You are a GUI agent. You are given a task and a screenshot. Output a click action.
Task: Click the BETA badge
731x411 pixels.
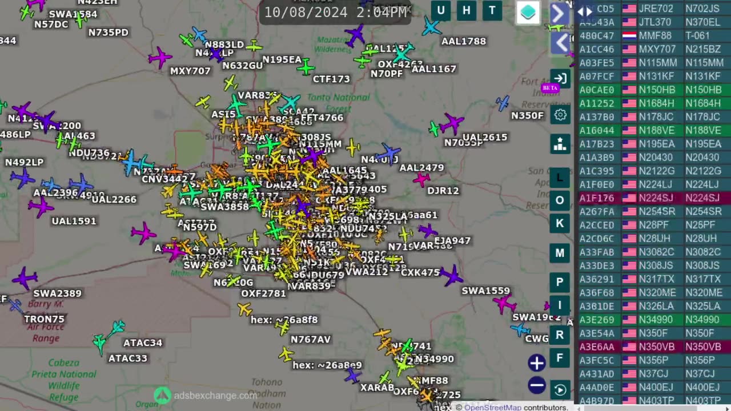coord(550,88)
